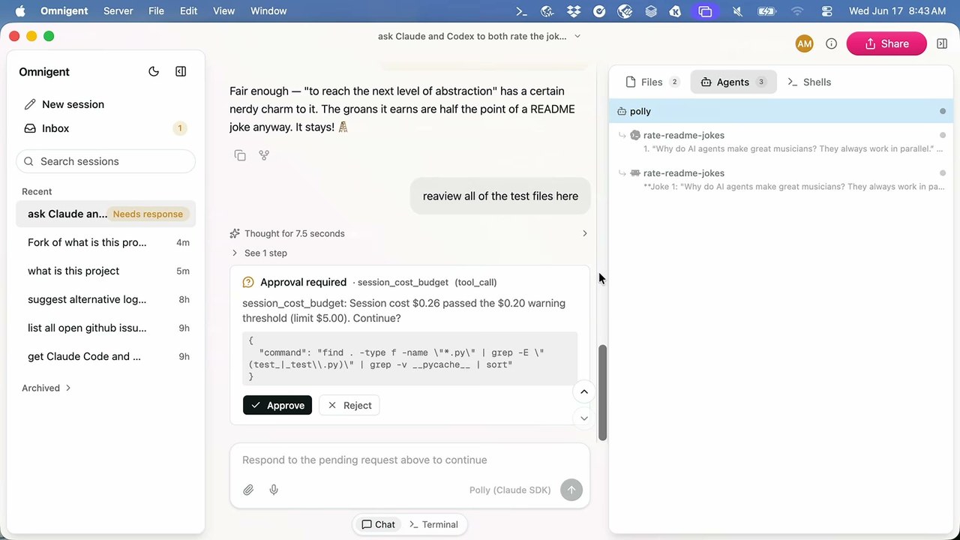The width and height of the screenshot is (960, 540).
Task: Click the user message 'reaview all of the test files here'
Action: 500,196
